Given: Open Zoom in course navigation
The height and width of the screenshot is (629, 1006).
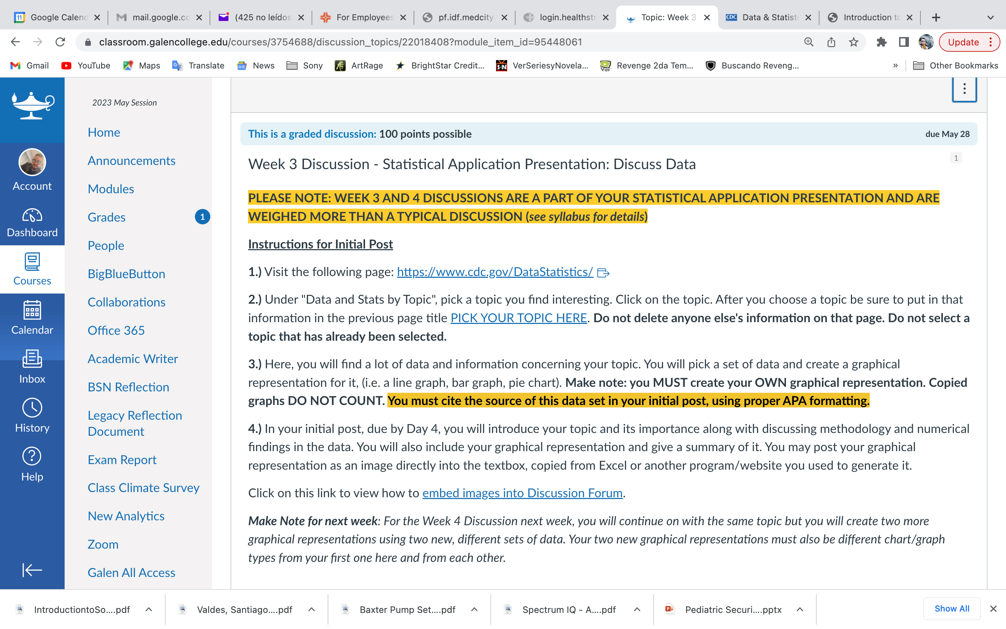Looking at the screenshot, I should (103, 544).
